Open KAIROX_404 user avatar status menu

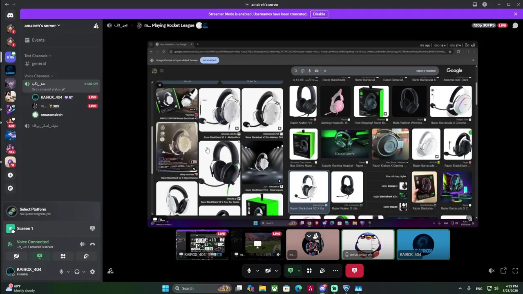click(x=10, y=272)
